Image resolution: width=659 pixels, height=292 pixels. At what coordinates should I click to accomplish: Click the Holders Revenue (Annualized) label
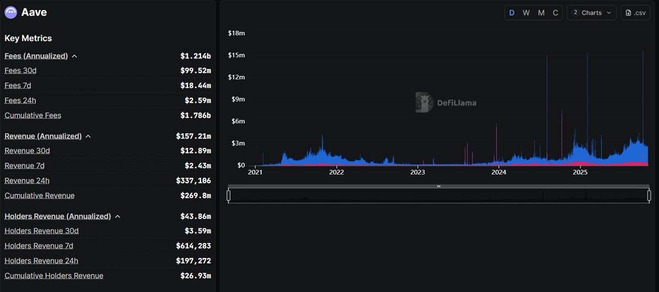(58, 216)
